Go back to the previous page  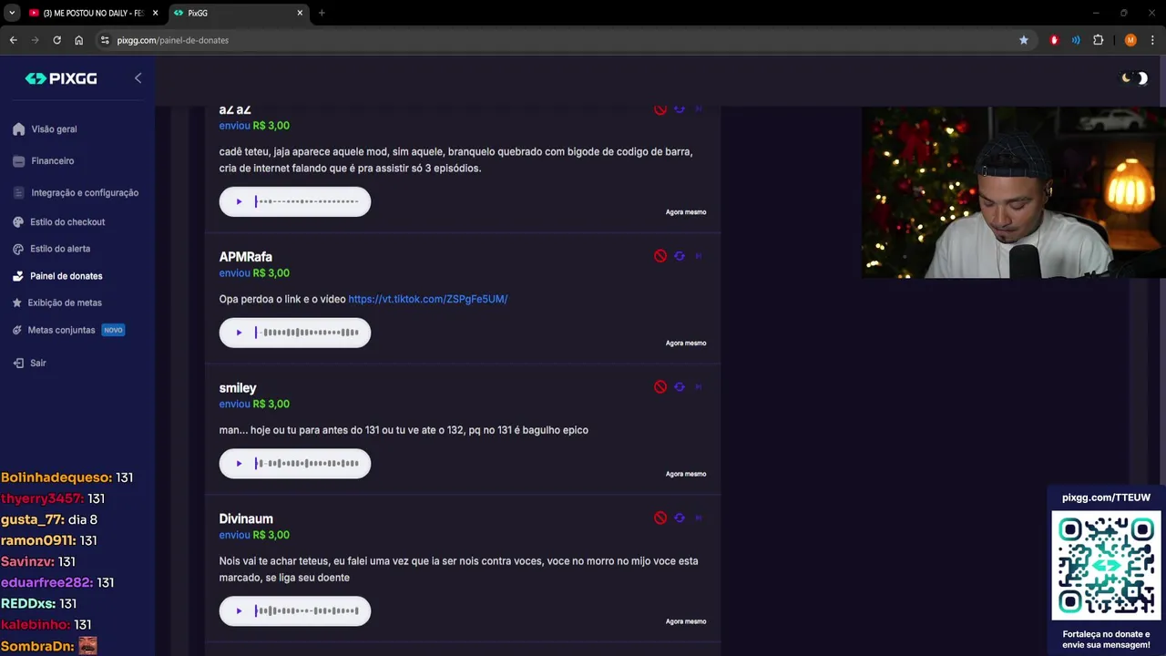tap(13, 40)
